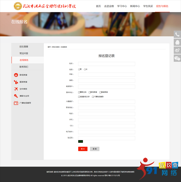The width and height of the screenshot is (181, 182).
Task: Click the 空中乘务 airplane icon
Action: (x=16, y=89)
